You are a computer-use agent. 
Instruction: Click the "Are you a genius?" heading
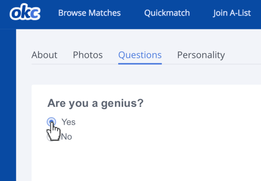[95, 104]
